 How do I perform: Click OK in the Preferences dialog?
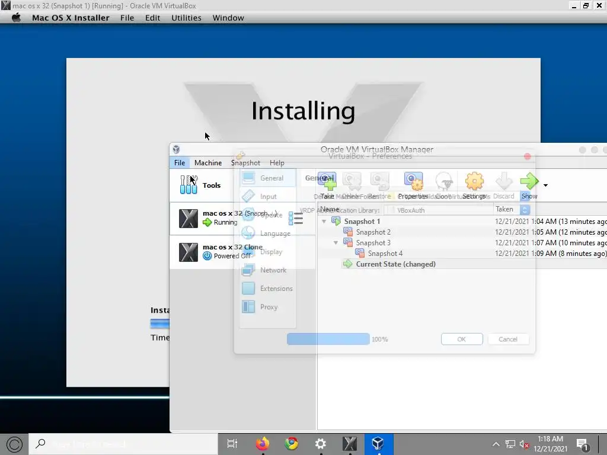[462, 339]
